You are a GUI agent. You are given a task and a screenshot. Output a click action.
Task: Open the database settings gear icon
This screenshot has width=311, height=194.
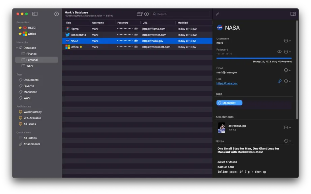(x=57, y=14)
